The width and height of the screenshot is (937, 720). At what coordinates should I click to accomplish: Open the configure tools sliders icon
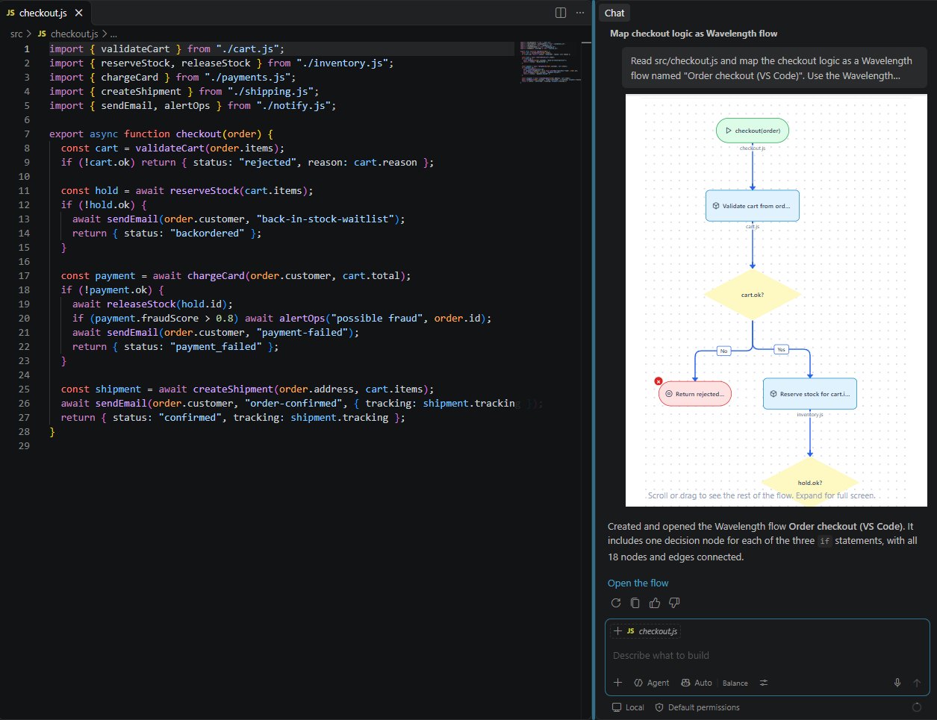[x=764, y=683]
